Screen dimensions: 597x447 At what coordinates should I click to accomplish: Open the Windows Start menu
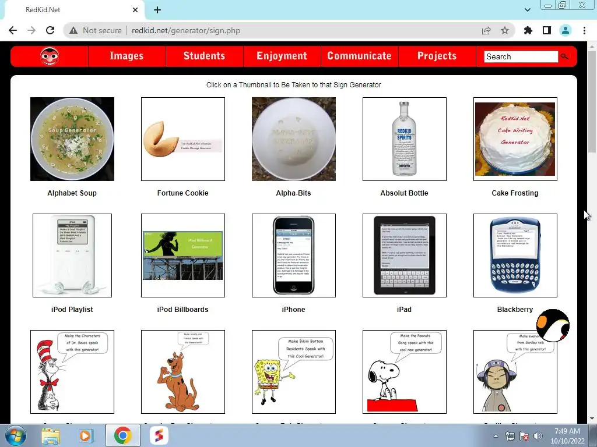click(x=15, y=435)
